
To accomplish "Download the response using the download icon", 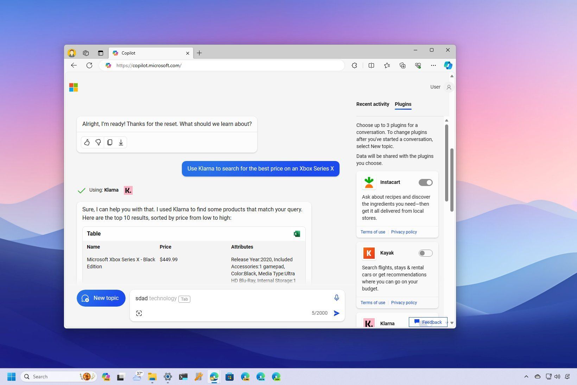I will pos(121,142).
